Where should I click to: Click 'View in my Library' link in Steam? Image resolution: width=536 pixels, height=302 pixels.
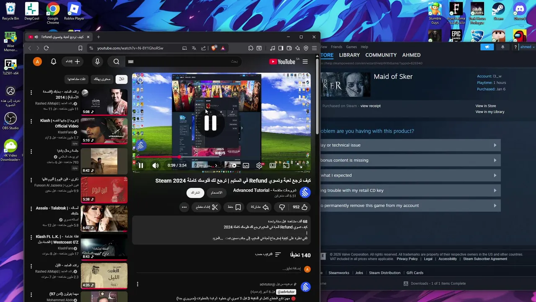point(490,112)
